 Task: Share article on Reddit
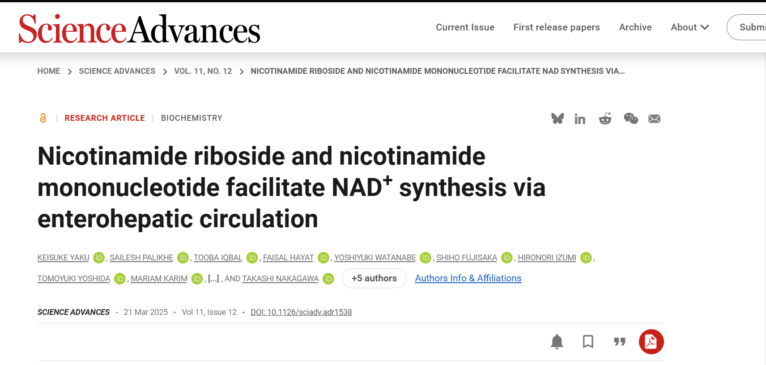click(605, 119)
